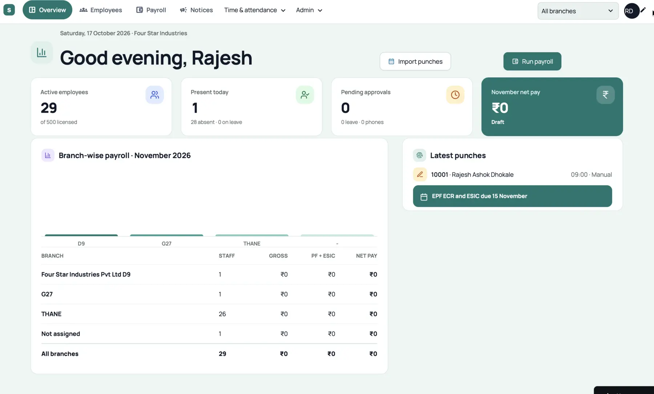Click the bar chart icon beside greeting
Image resolution: width=654 pixels, height=394 pixels.
(42, 53)
